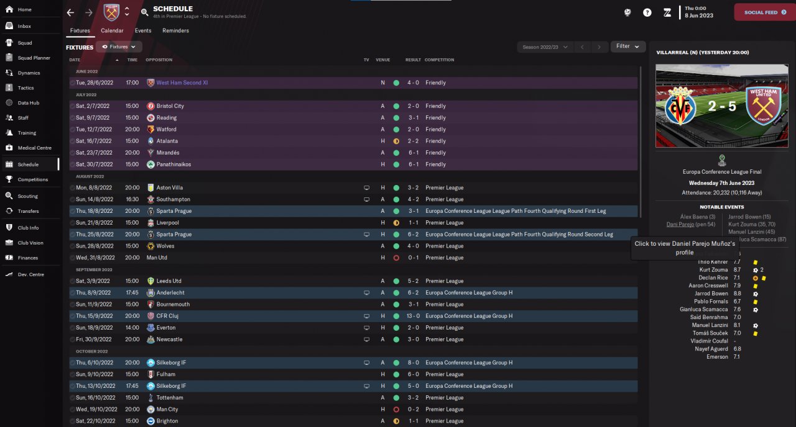
Task: Open the Finances icon
Action: point(9,258)
